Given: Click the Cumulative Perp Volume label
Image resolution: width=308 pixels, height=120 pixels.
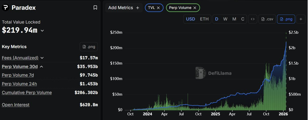Looking at the screenshot, I should tap(27, 92).
